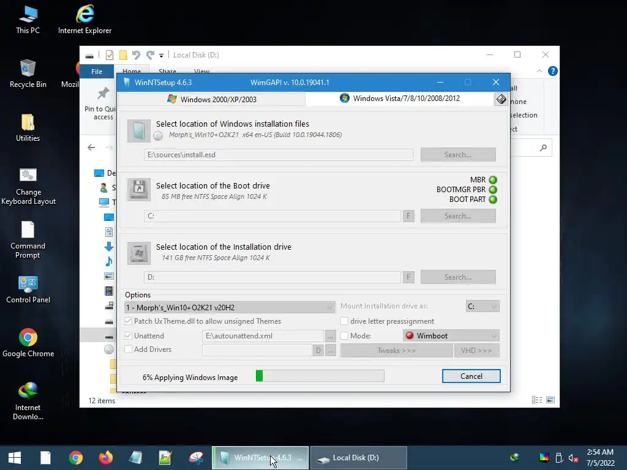Image resolution: width=627 pixels, height=470 pixels.
Task: Click the USB safely remove tray icon
Action: click(560, 458)
